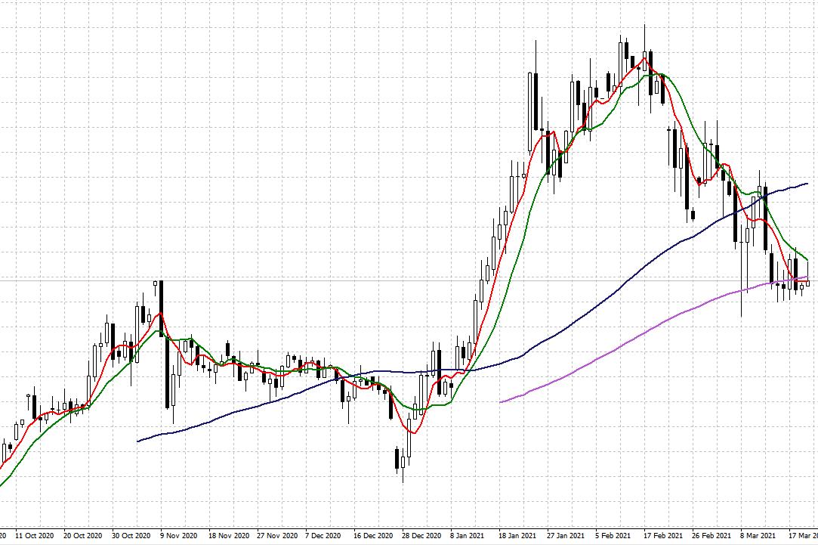Select the 27 Jan 2021 axis label
Screen dimensions: 818x545
tap(566, 535)
